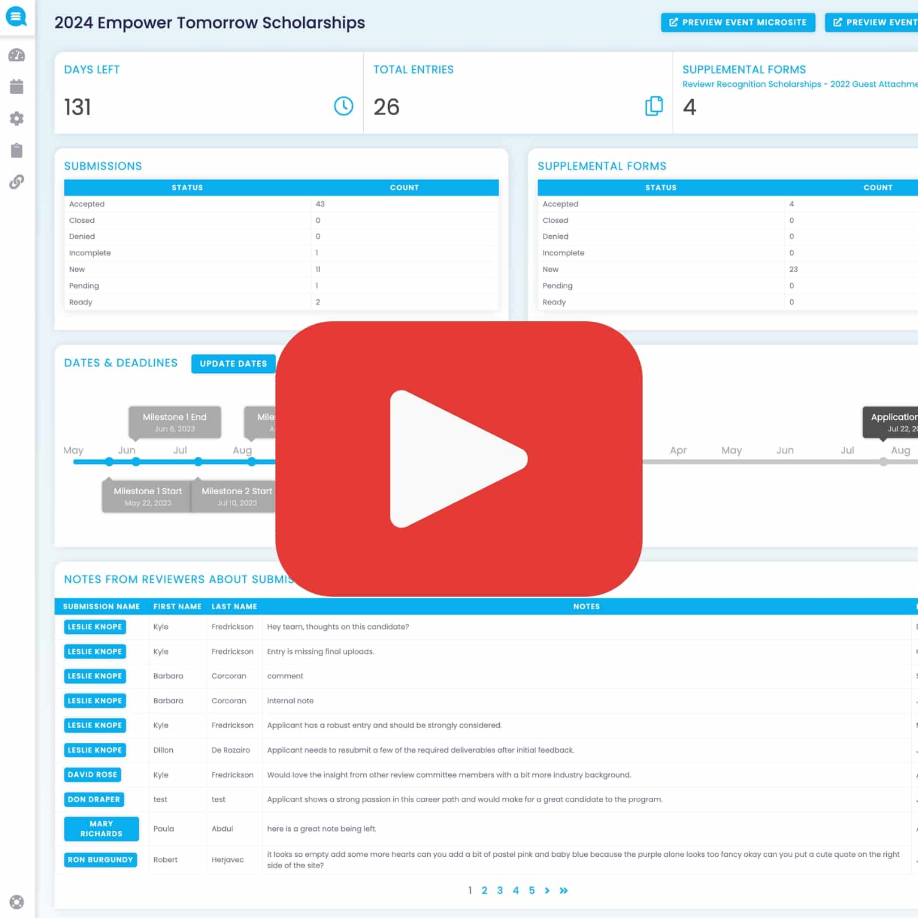Click the last name Herjavec
The width and height of the screenshot is (918, 918).
click(x=227, y=860)
